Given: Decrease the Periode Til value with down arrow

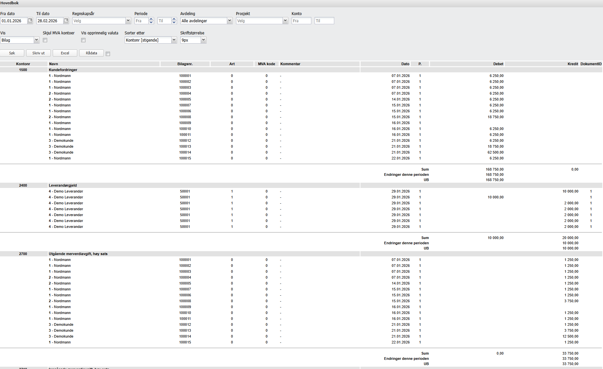Looking at the screenshot, I should 174,23.
